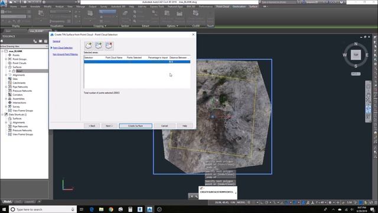The image size is (378, 213).
Task: Click the Points Selected column header
Action: coord(134,58)
